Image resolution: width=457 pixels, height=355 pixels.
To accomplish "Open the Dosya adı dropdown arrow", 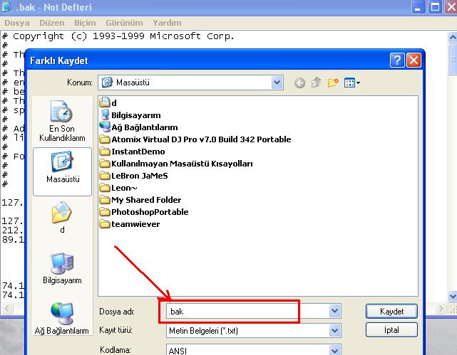I will pos(334,312).
